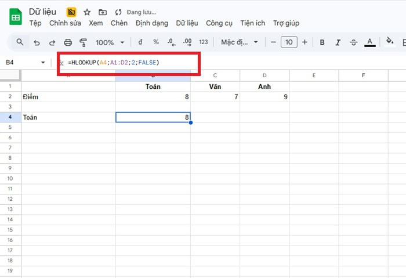406x278 pixels.
Task: Toggle strikethrough formatting
Action: click(353, 42)
